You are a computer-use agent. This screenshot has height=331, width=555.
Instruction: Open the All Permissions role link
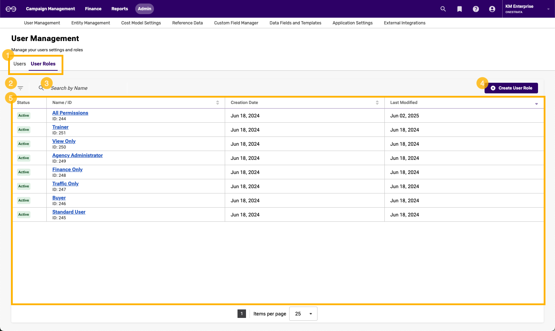70,113
